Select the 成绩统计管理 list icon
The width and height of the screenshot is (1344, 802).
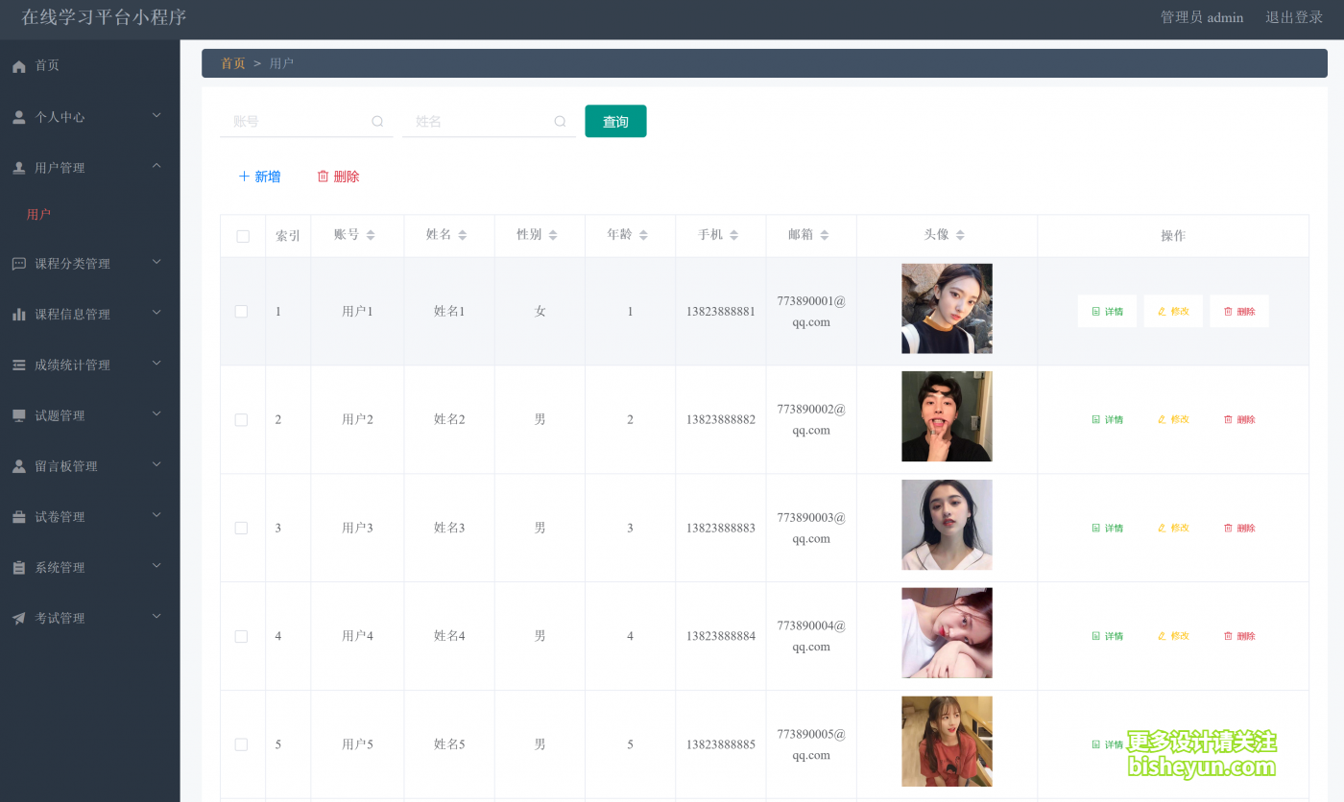(x=17, y=364)
